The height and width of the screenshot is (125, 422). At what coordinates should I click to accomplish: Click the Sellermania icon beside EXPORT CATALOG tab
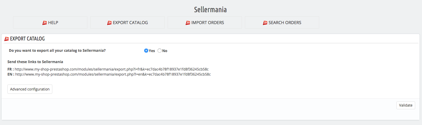[109, 23]
